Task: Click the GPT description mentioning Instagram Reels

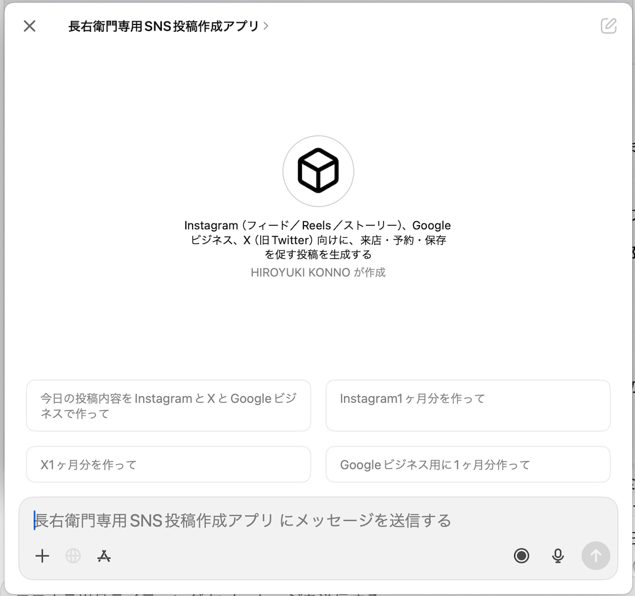Action: coord(318,240)
